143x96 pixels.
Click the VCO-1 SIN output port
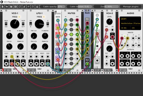(x=6, y=64)
